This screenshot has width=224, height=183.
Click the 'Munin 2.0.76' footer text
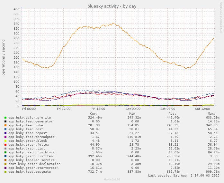coord(112,179)
